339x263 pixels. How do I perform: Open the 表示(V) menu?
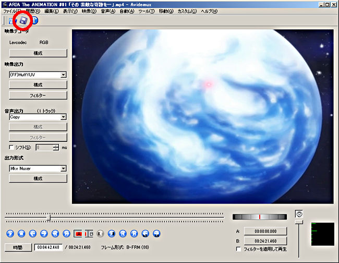click(70, 11)
